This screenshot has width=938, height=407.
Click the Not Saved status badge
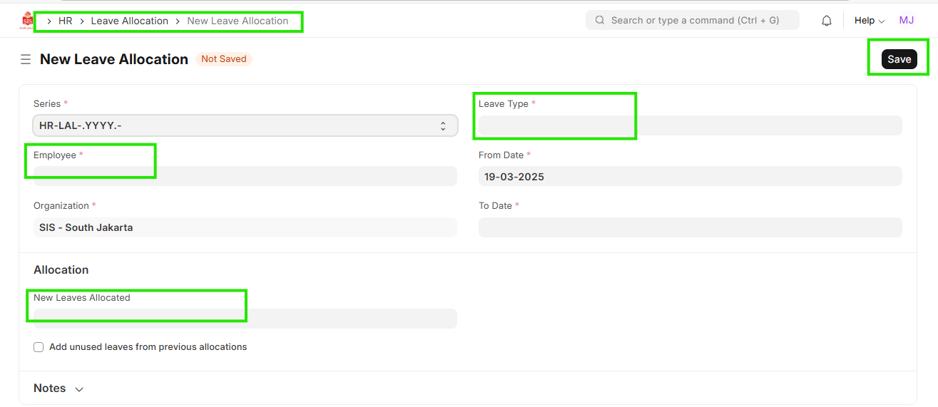(x=223, y=59)
